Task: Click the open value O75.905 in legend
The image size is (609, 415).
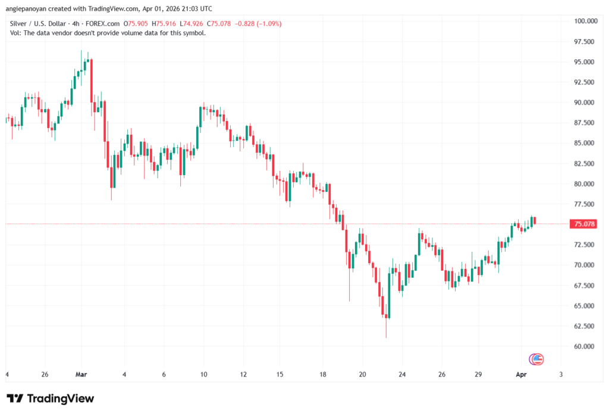Action: click(x=136, y=24)
